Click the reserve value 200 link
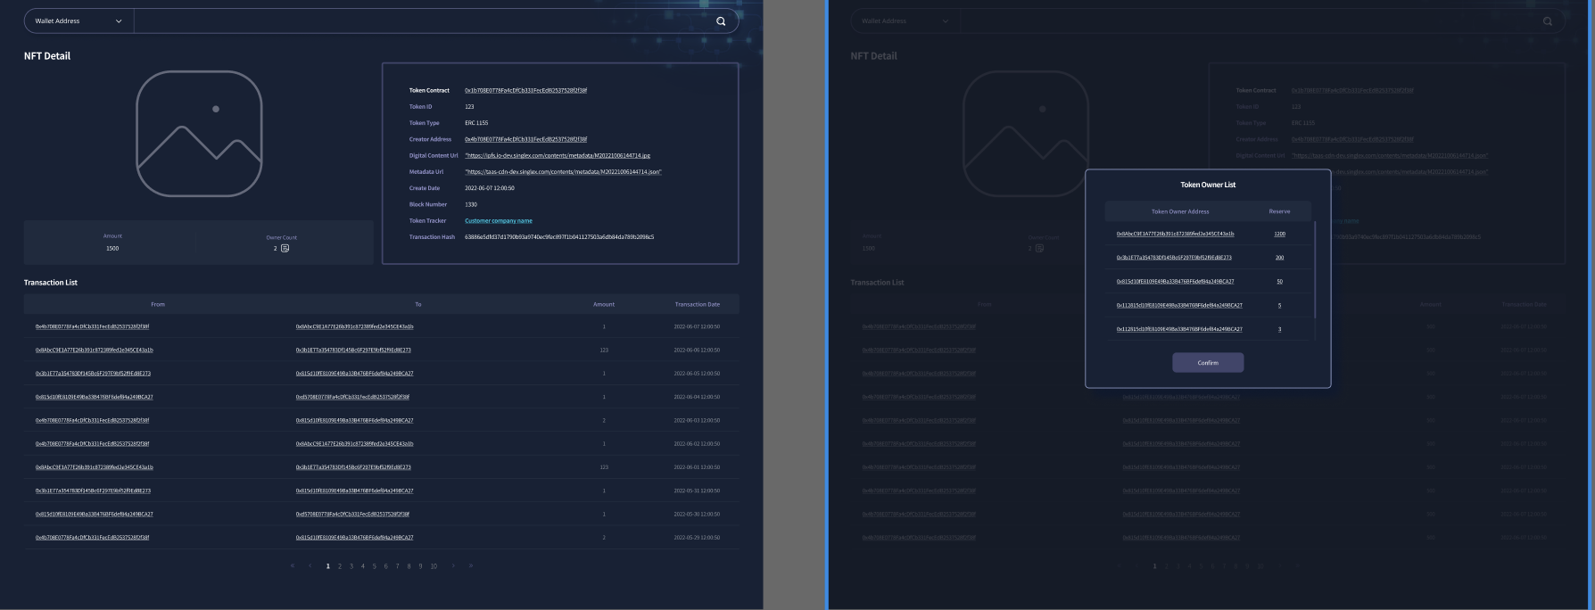The image size is (1595, 610). (x=1279, y=258)
